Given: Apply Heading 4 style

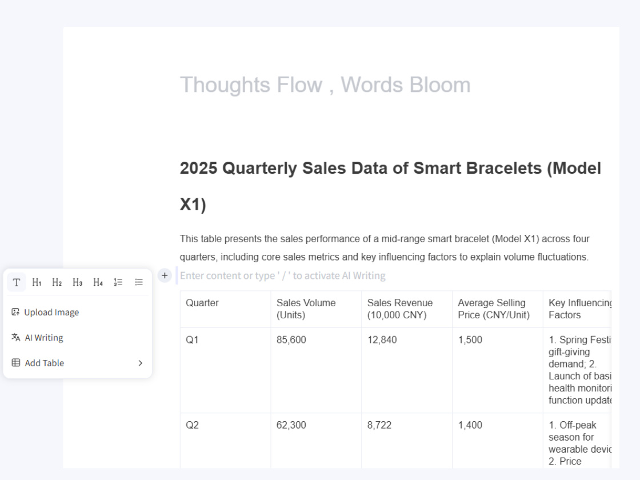Looking at the screenshot, I should (98, 282).
